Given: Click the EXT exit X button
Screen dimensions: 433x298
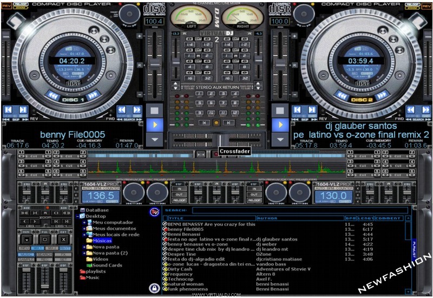Looking at the screenshot, I should pos(63,239).
